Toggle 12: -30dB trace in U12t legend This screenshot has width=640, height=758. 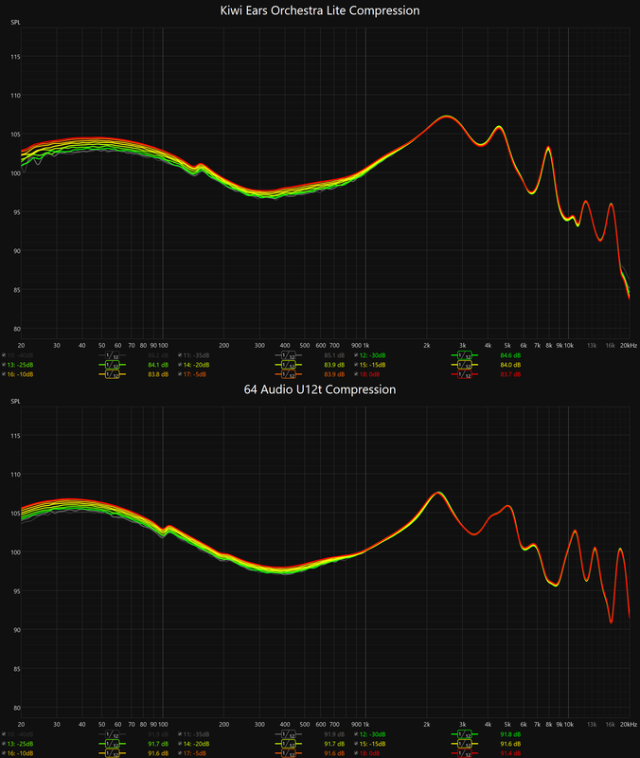[356, 734]
